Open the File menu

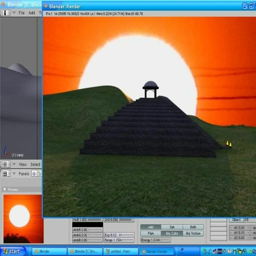(22, 13)
